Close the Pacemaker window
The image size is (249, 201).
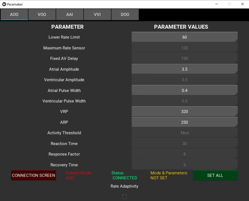pos(242,4)
